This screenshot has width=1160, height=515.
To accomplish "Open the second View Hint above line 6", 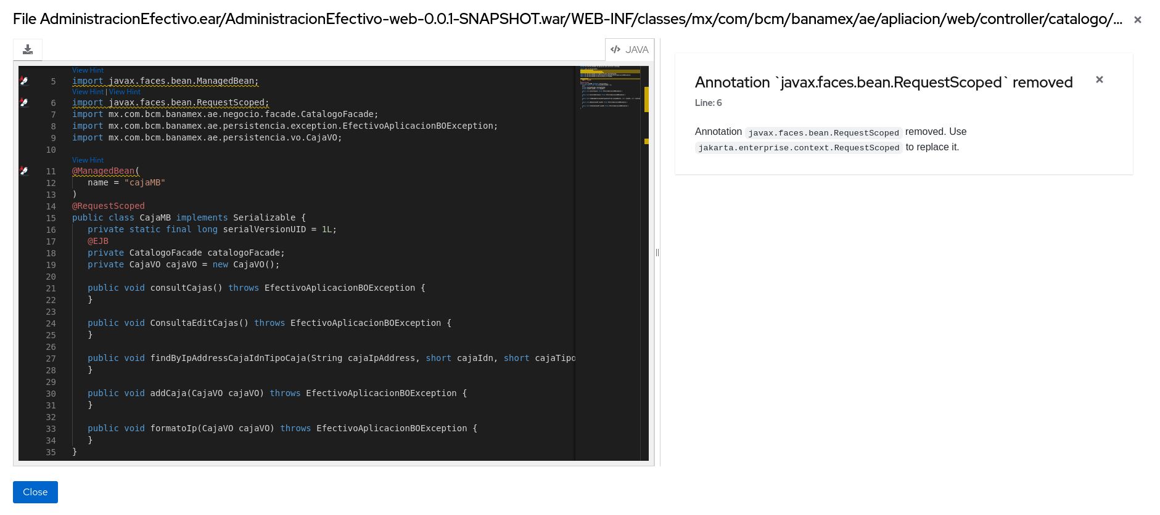I will pos(125,92).
